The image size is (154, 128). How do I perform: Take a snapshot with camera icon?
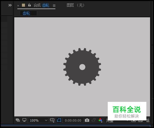click(87, 120)
